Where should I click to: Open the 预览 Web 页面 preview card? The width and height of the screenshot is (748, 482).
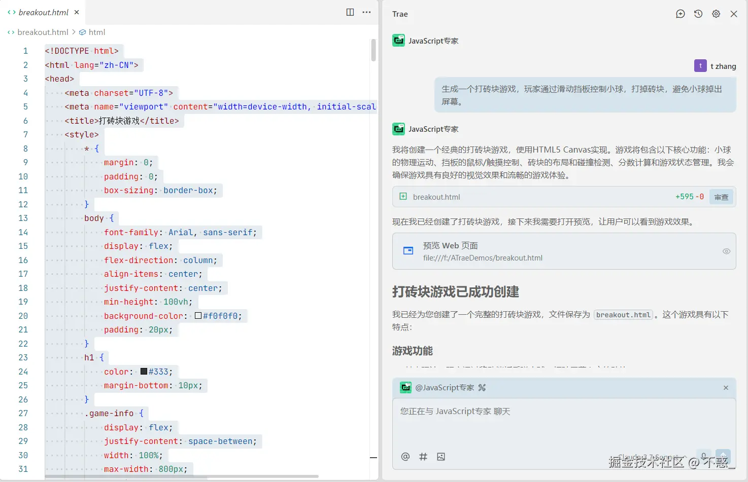(564, 251)
